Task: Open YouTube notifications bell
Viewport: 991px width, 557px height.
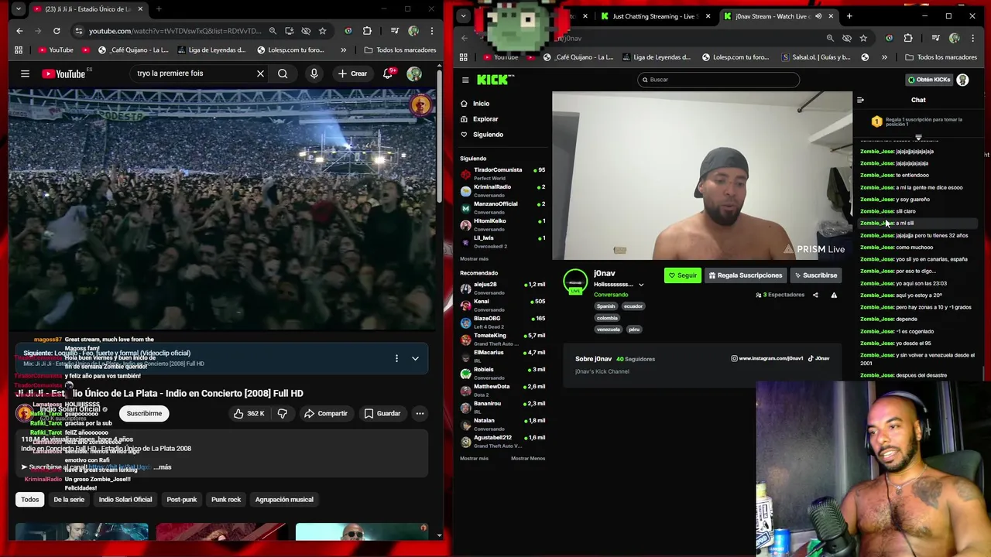Action: [388, 73]
